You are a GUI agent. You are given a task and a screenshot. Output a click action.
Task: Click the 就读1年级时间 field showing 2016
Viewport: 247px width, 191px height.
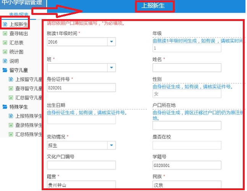click(x=77, y=42)
